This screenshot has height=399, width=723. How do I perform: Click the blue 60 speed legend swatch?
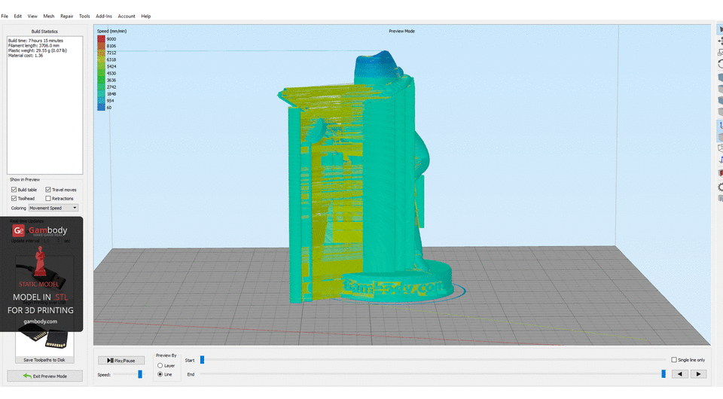(x=101, y=108)
